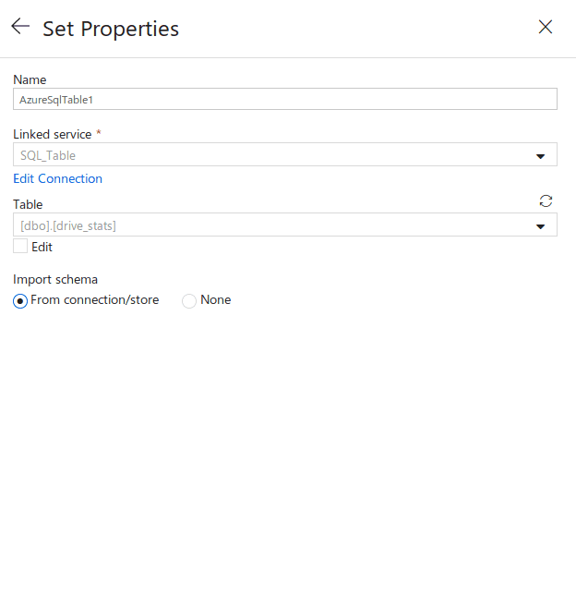The height and width of the screenshot is (607, 576).
Task: Open the Table dropdown arrow
Action: 540,226
